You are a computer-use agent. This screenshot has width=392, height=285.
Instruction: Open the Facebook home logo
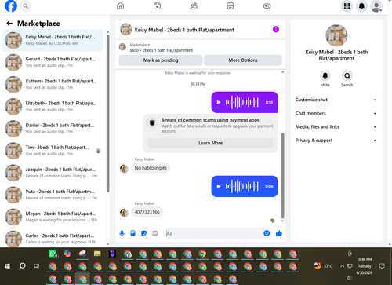(11, 6)
